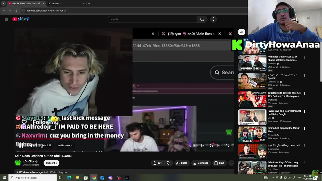
Task: Open marouane53 video thumbnail
Action: point(252,152)
